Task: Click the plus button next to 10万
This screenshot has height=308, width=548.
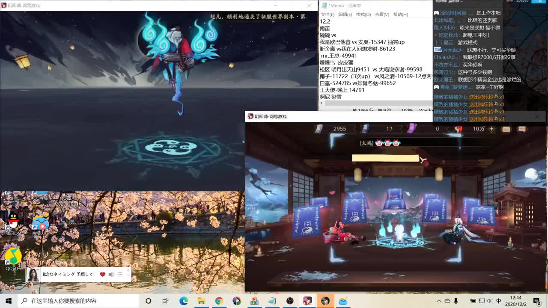Action: tap(491, 129)
